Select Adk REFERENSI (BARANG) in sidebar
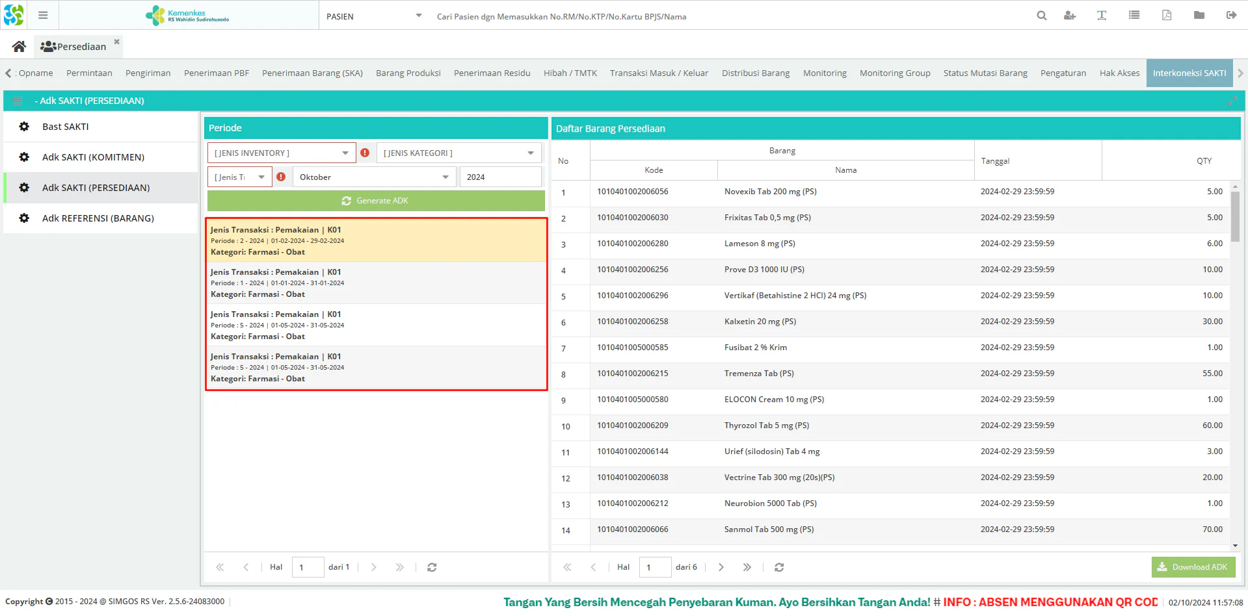Image resolution: width=1248 pixels, height=612 pixels. [98, 218]
